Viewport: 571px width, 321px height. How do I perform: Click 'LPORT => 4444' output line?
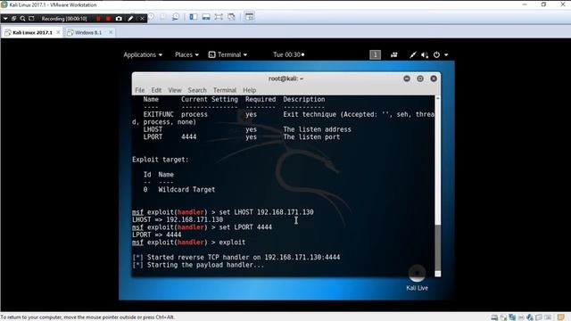tap(157, 235)
